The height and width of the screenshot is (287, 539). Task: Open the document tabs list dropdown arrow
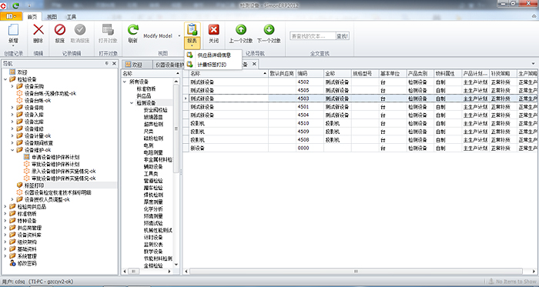click(x=534, y=64)
